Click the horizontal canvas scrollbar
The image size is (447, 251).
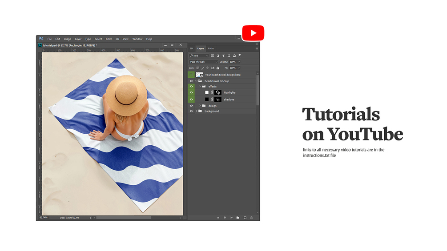[x=124, y=218]
